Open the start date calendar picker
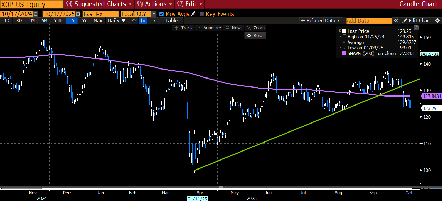 pos(36,14)
